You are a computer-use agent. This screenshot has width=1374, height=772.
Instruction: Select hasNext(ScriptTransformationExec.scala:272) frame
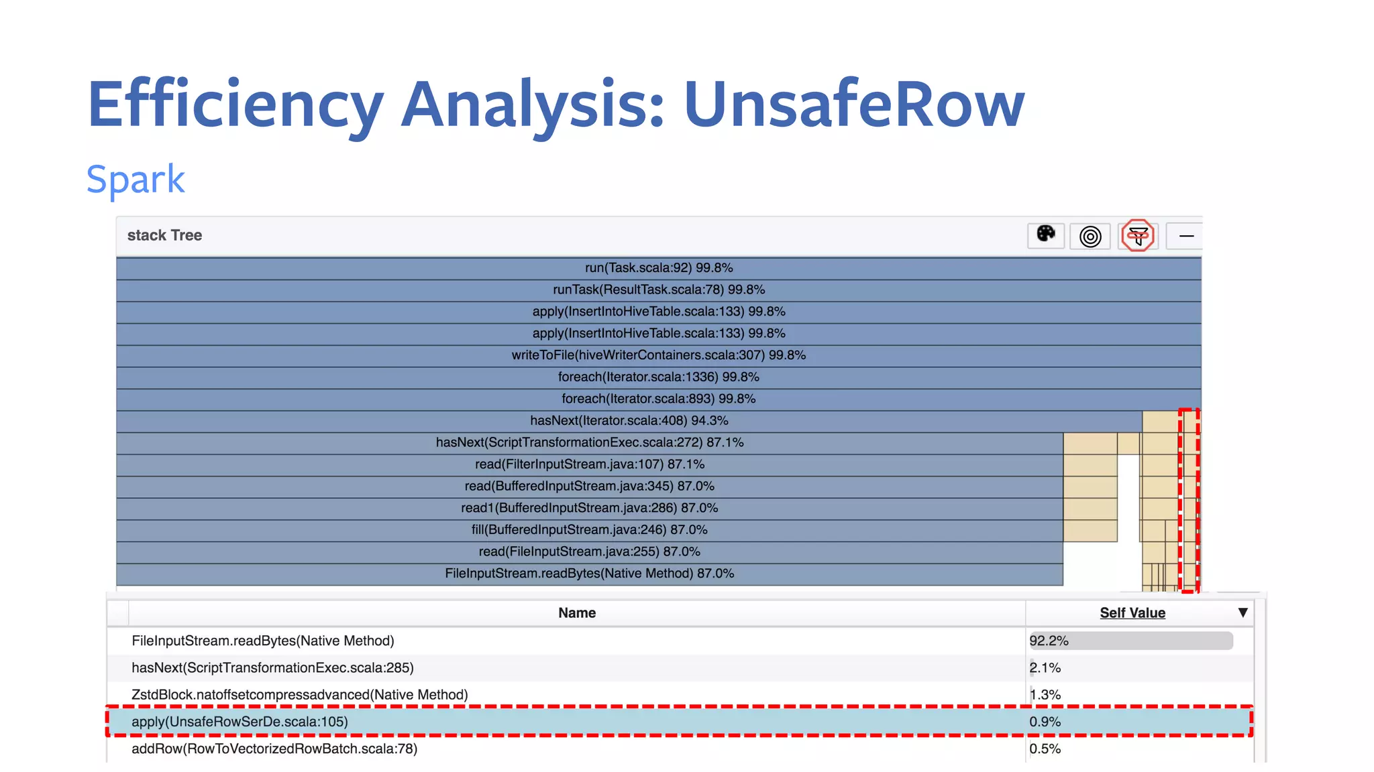590,442
